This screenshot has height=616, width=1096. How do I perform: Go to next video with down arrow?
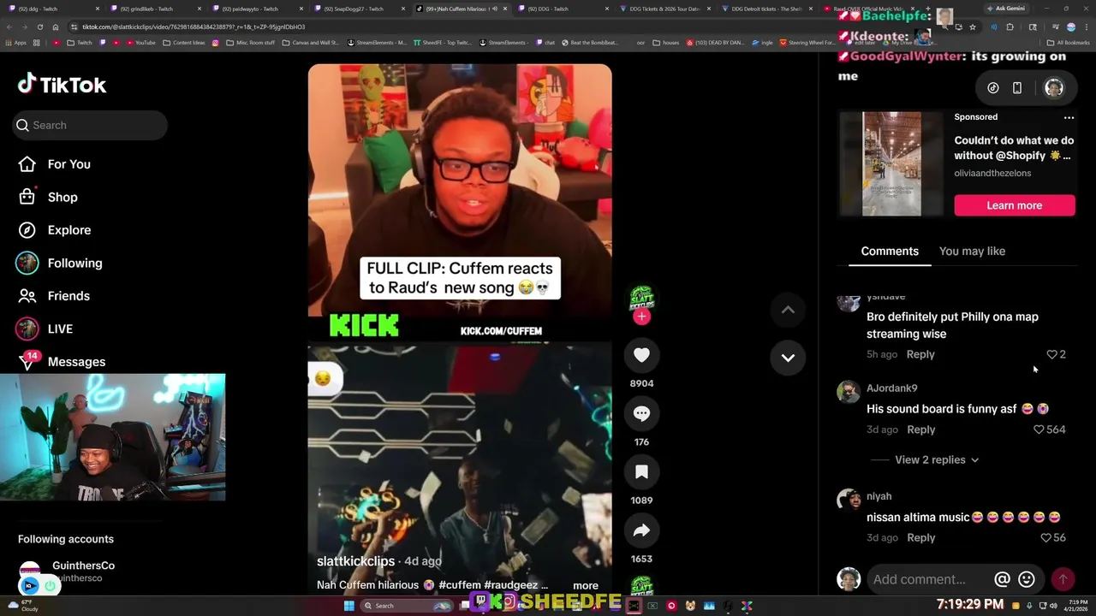click(x=788, y=358)
